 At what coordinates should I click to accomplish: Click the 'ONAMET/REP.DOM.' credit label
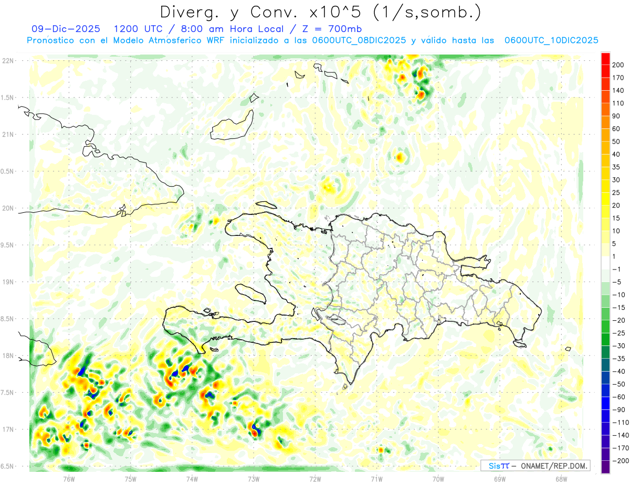553,466
